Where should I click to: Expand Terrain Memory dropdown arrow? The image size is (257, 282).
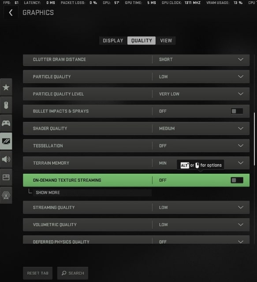pyautogui.click(x=241, y=163)
